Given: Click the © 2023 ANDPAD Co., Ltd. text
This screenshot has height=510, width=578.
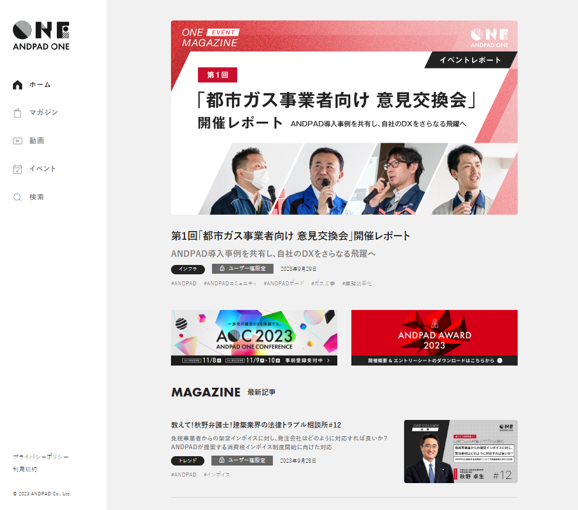Looking at the screenshot, I should point(42,494).
